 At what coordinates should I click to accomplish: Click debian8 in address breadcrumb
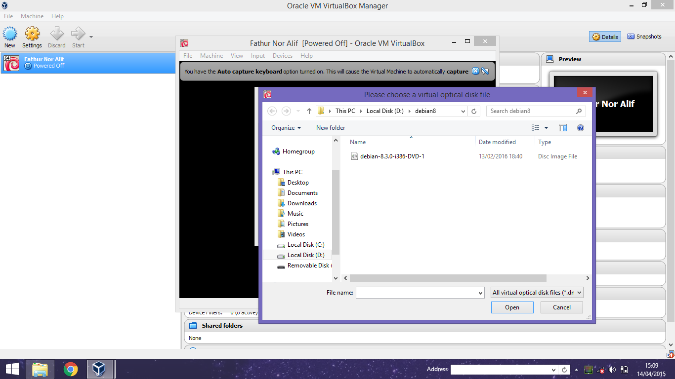pyautogui.click(x=425, y=111)
